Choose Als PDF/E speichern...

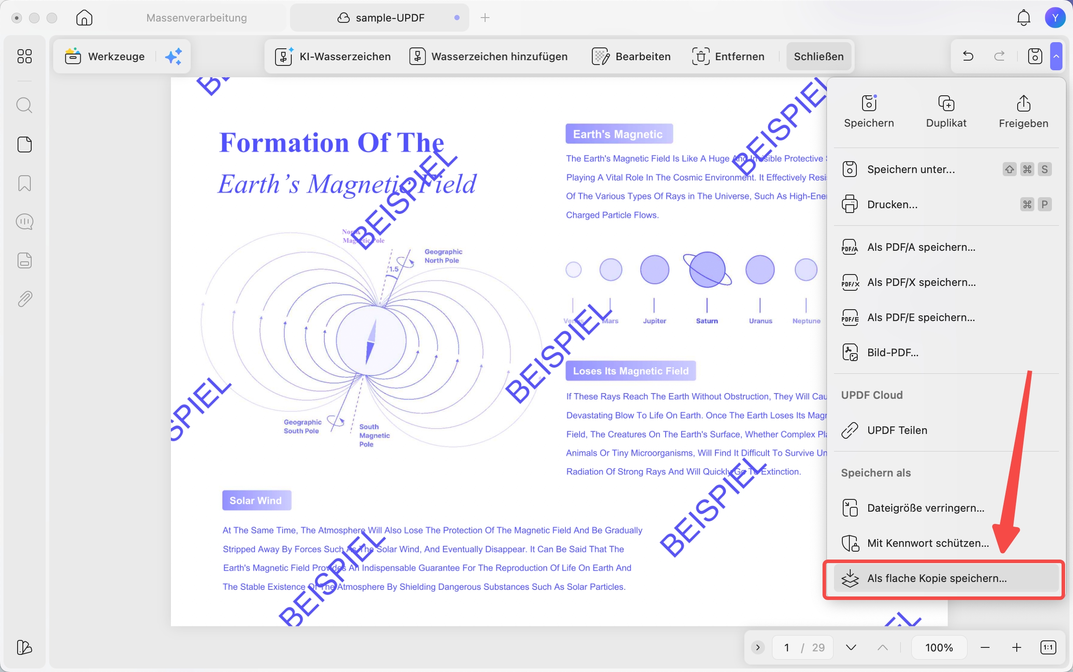[x=946, y=317]
